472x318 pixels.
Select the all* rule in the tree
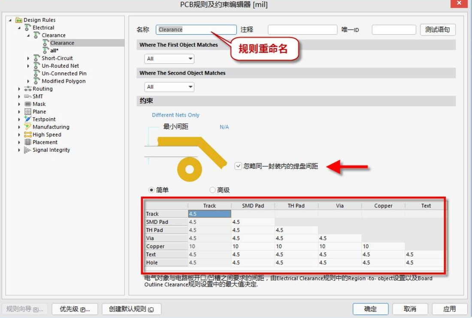54,51
